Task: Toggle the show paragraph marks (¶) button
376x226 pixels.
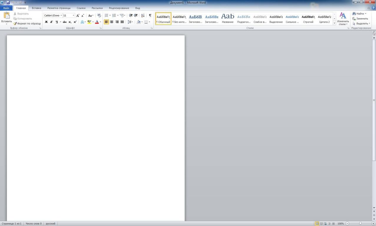Action: tap(150, 15)
